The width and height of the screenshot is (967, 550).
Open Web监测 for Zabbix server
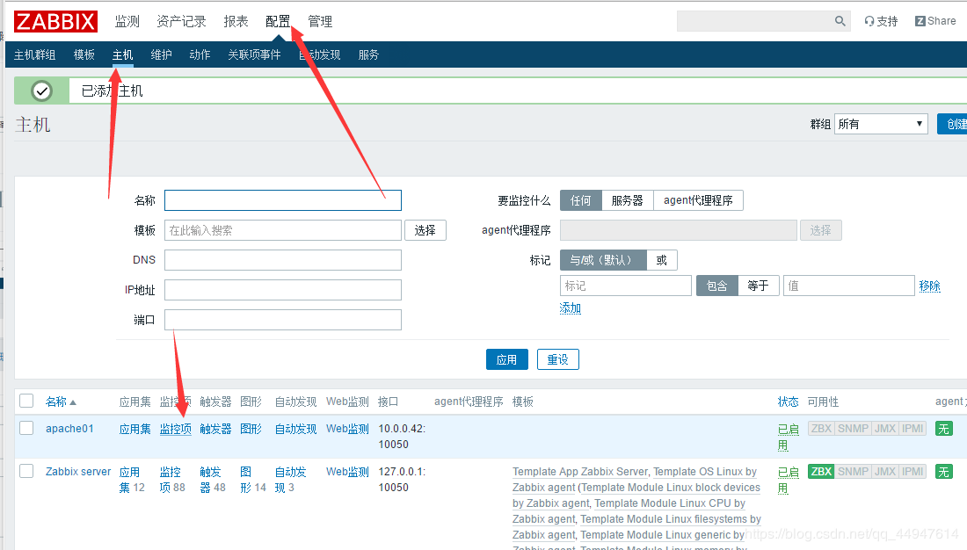coord(348,472)
